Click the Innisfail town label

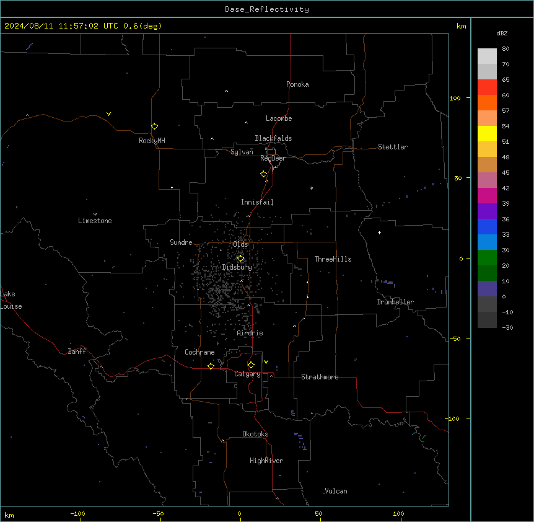[257, 202]
